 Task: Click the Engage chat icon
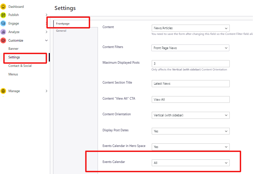[3, 23]
